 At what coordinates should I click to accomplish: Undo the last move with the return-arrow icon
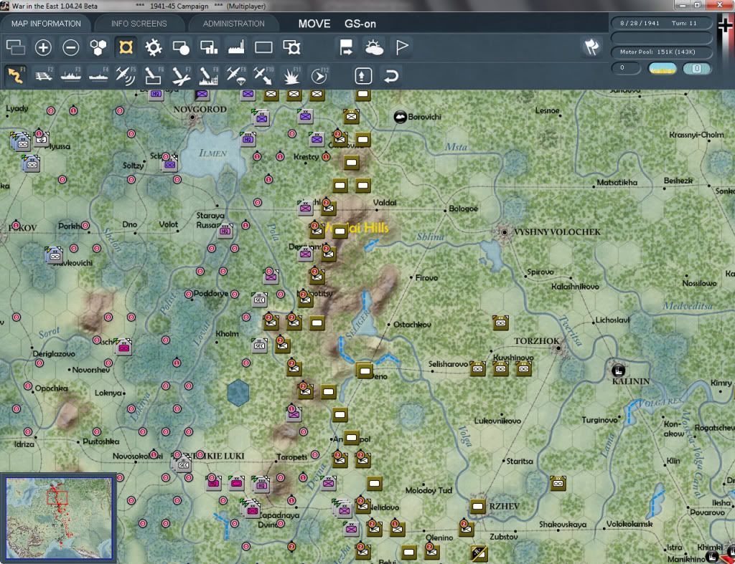click(391, 76)
